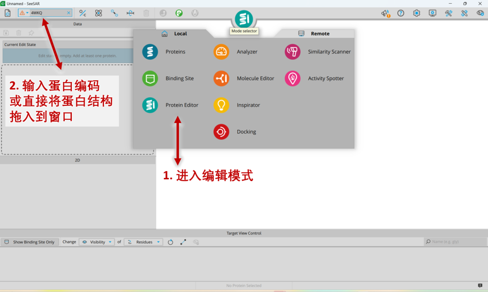The width and height of the screenshot is (488, 292).
Task: Click the rotate-about-axis toolbar icon
Action: click(131, 13)
